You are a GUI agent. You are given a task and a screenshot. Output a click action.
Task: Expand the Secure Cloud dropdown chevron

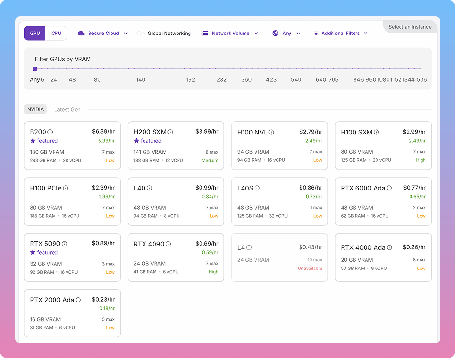coord(126,34)
